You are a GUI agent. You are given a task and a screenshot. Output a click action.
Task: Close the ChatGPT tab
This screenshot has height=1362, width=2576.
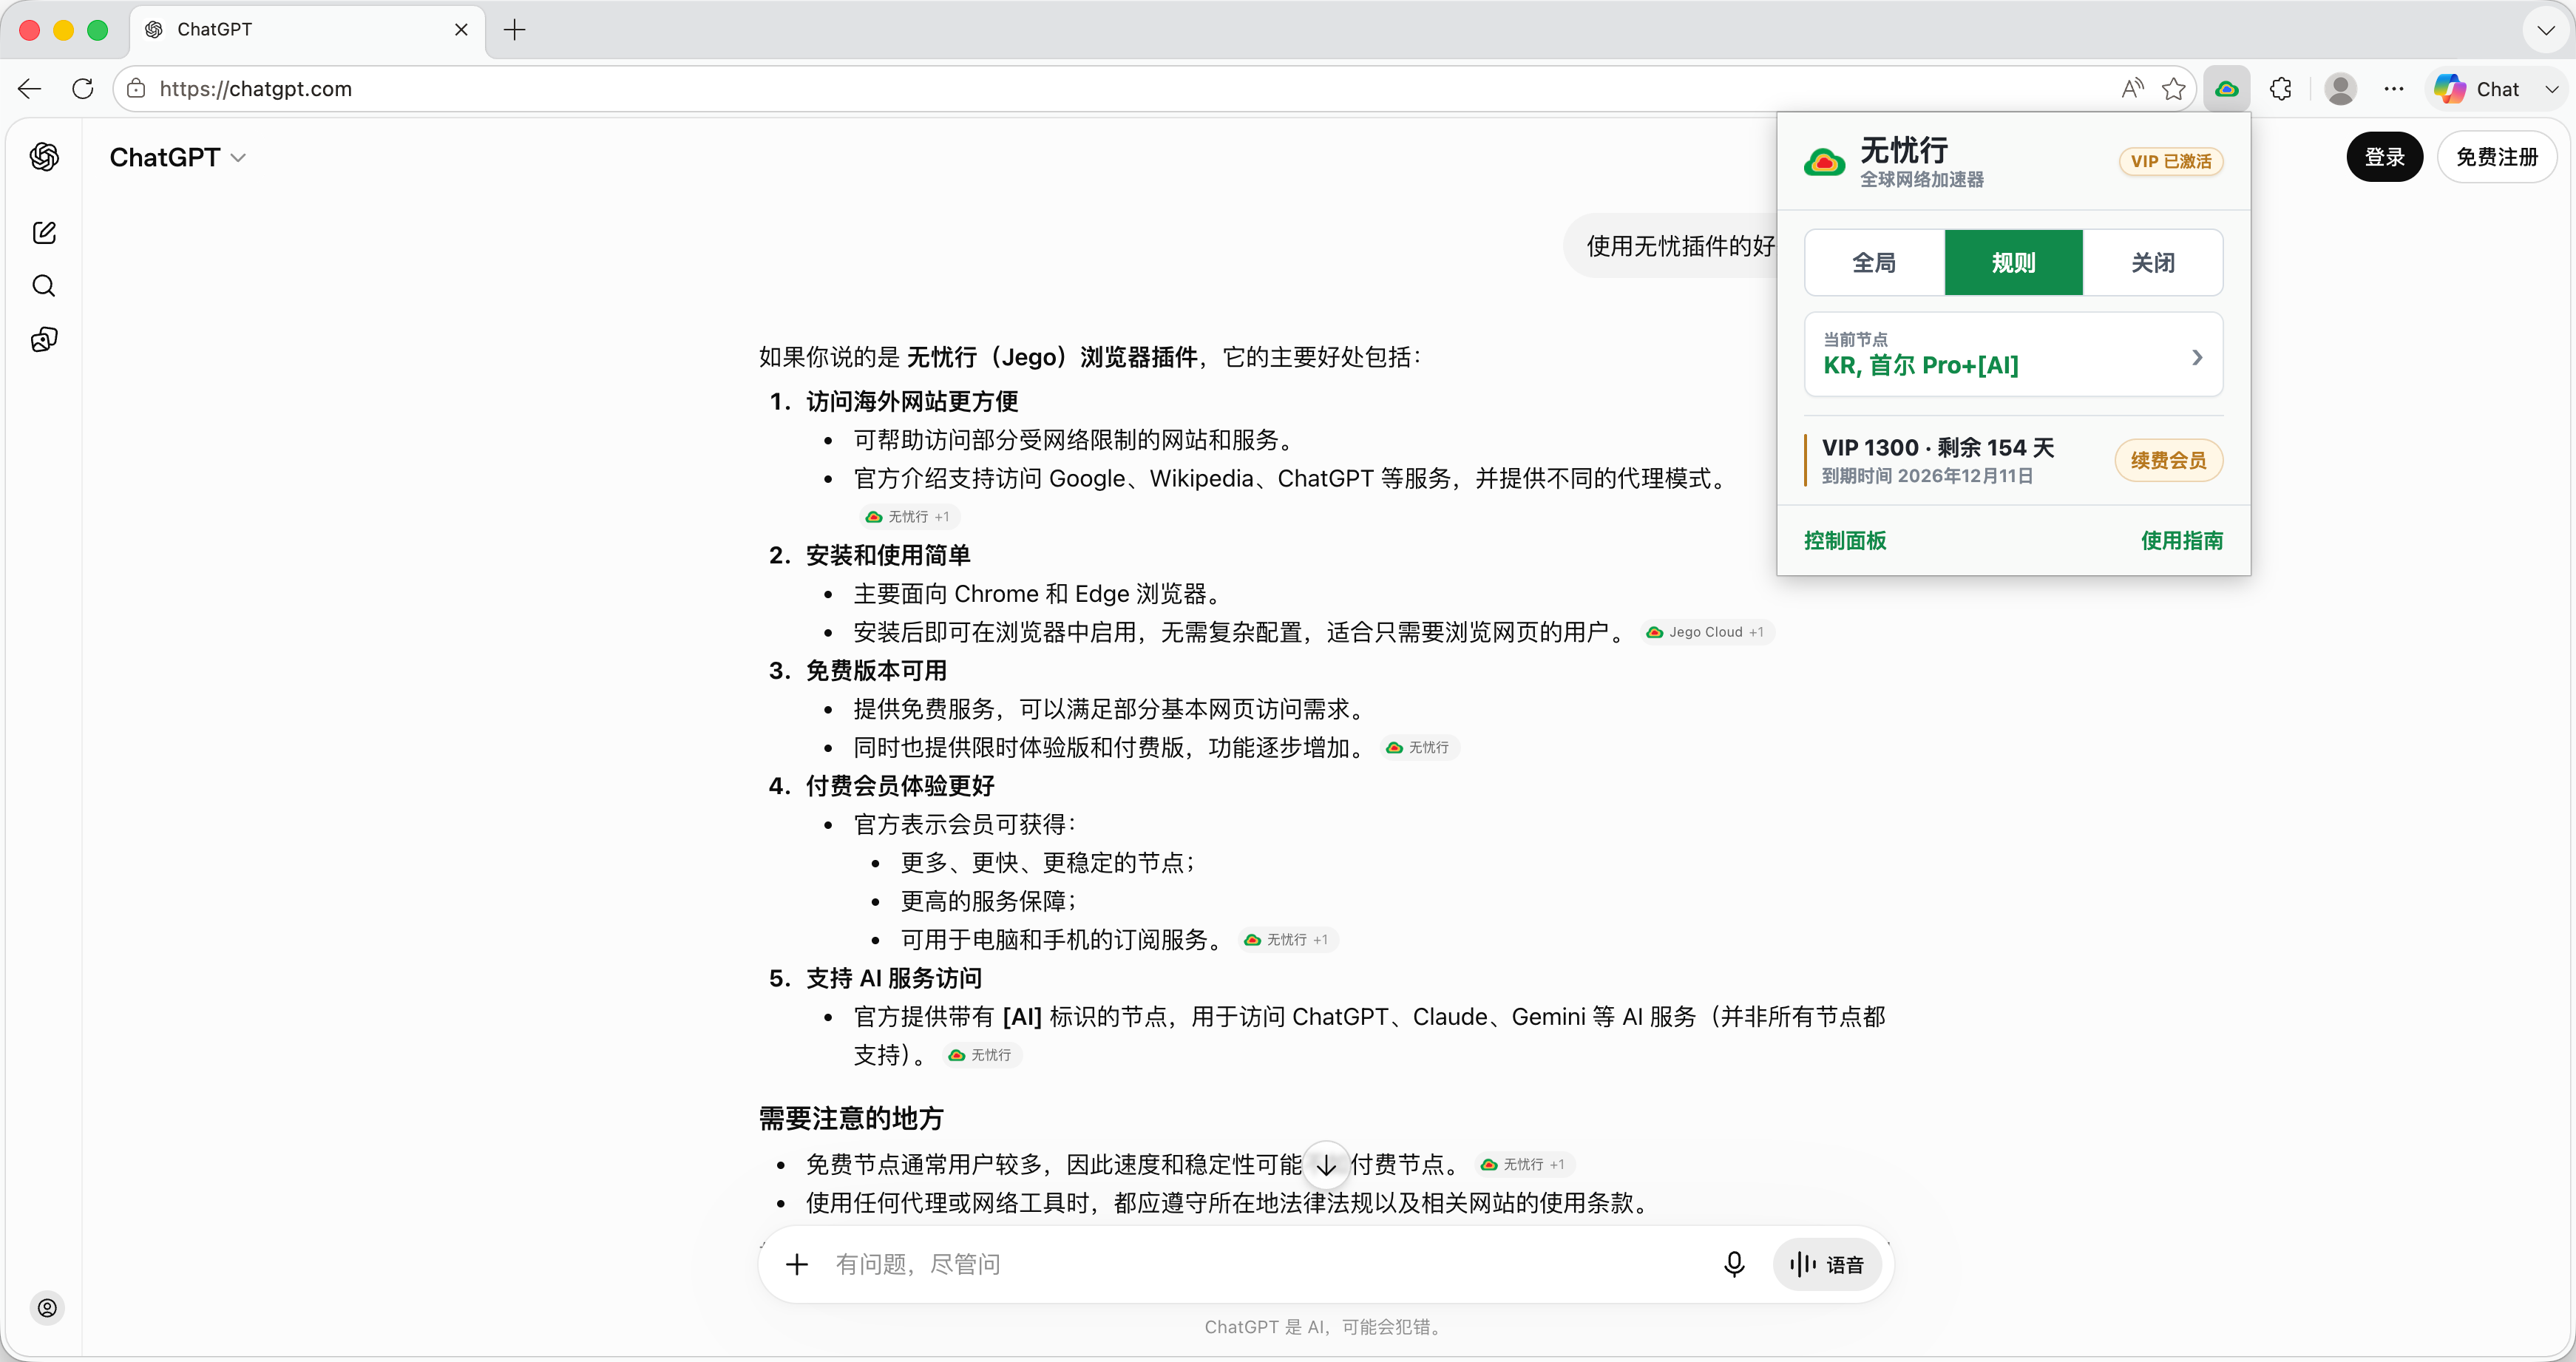point(461,30)
